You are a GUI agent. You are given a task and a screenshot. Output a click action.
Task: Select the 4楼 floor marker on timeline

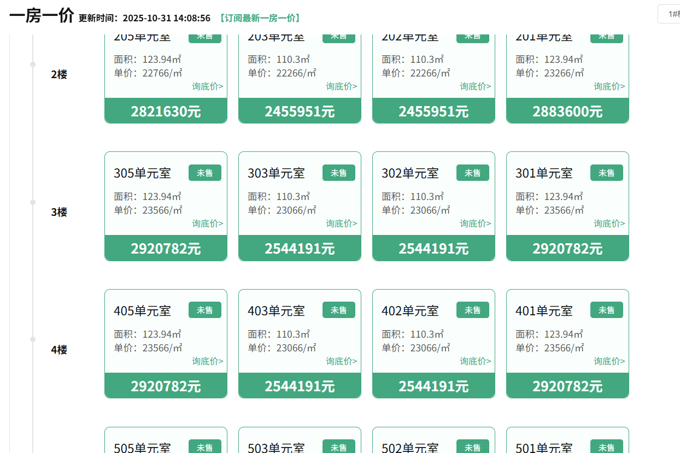pyautogui.click(x=33, y=339)
